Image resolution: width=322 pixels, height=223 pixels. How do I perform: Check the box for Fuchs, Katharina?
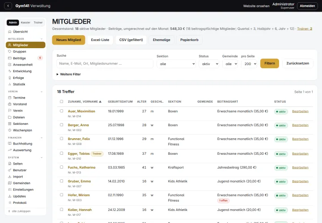point(61,167)
